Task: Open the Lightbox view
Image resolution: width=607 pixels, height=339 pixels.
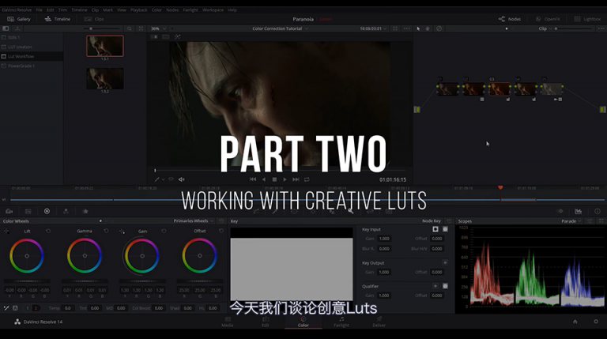Action: coord(587,19)
